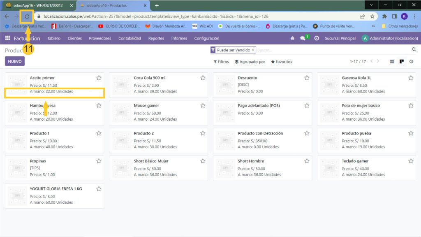Open the activities clock icon
The height and width of the screenshot is (237, 421).
point(317,38)
